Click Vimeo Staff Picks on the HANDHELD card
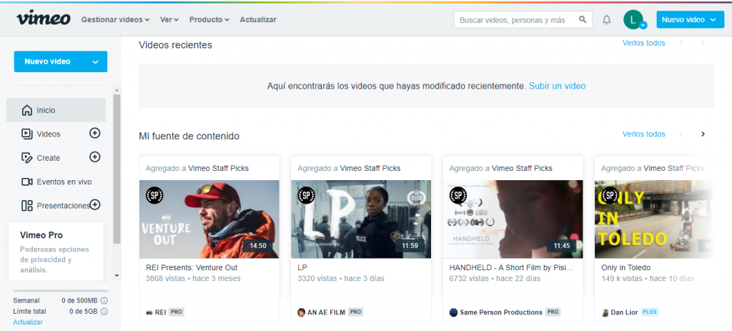The width and height of the screenshot is (732, 331). pyautogui.click(x=522, y=168)
